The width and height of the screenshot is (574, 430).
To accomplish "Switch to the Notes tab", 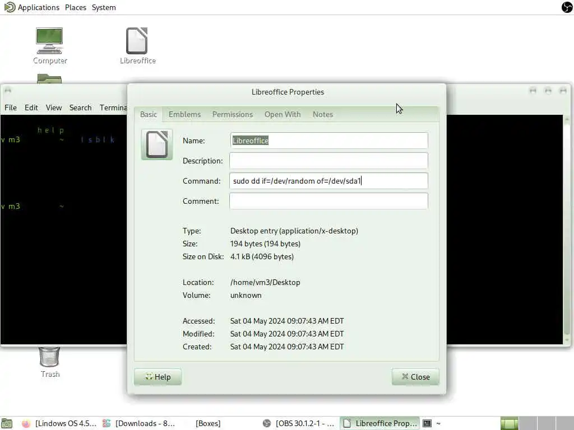I will click(x=322, y=114).
